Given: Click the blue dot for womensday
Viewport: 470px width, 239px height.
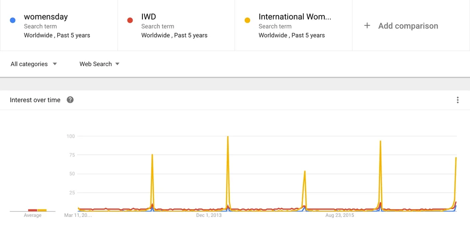Looking at the screenshot, I should [13, 20].
